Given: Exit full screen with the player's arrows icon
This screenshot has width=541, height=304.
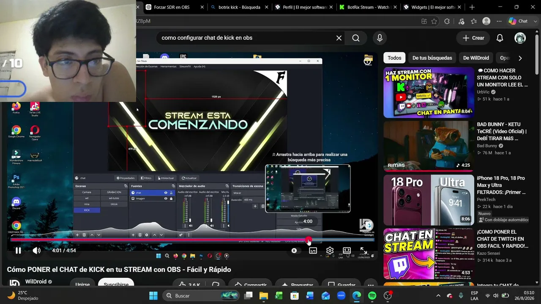Looking at the screenshot, I should tap(363, 250).
